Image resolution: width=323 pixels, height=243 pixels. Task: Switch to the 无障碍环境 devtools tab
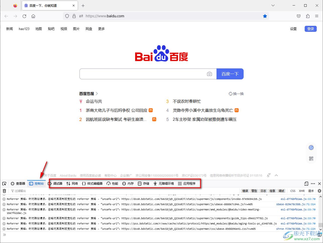click(164, 184)
